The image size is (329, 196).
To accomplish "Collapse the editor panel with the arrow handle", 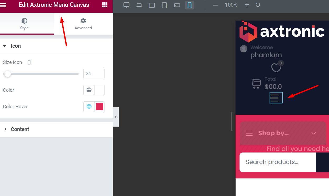I will pos(116,117).
